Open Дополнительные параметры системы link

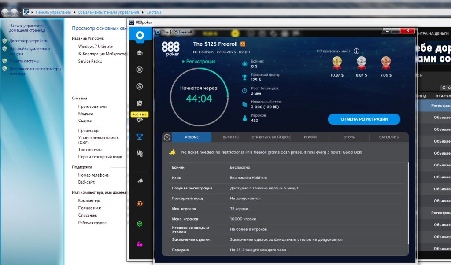click(35, 71)
